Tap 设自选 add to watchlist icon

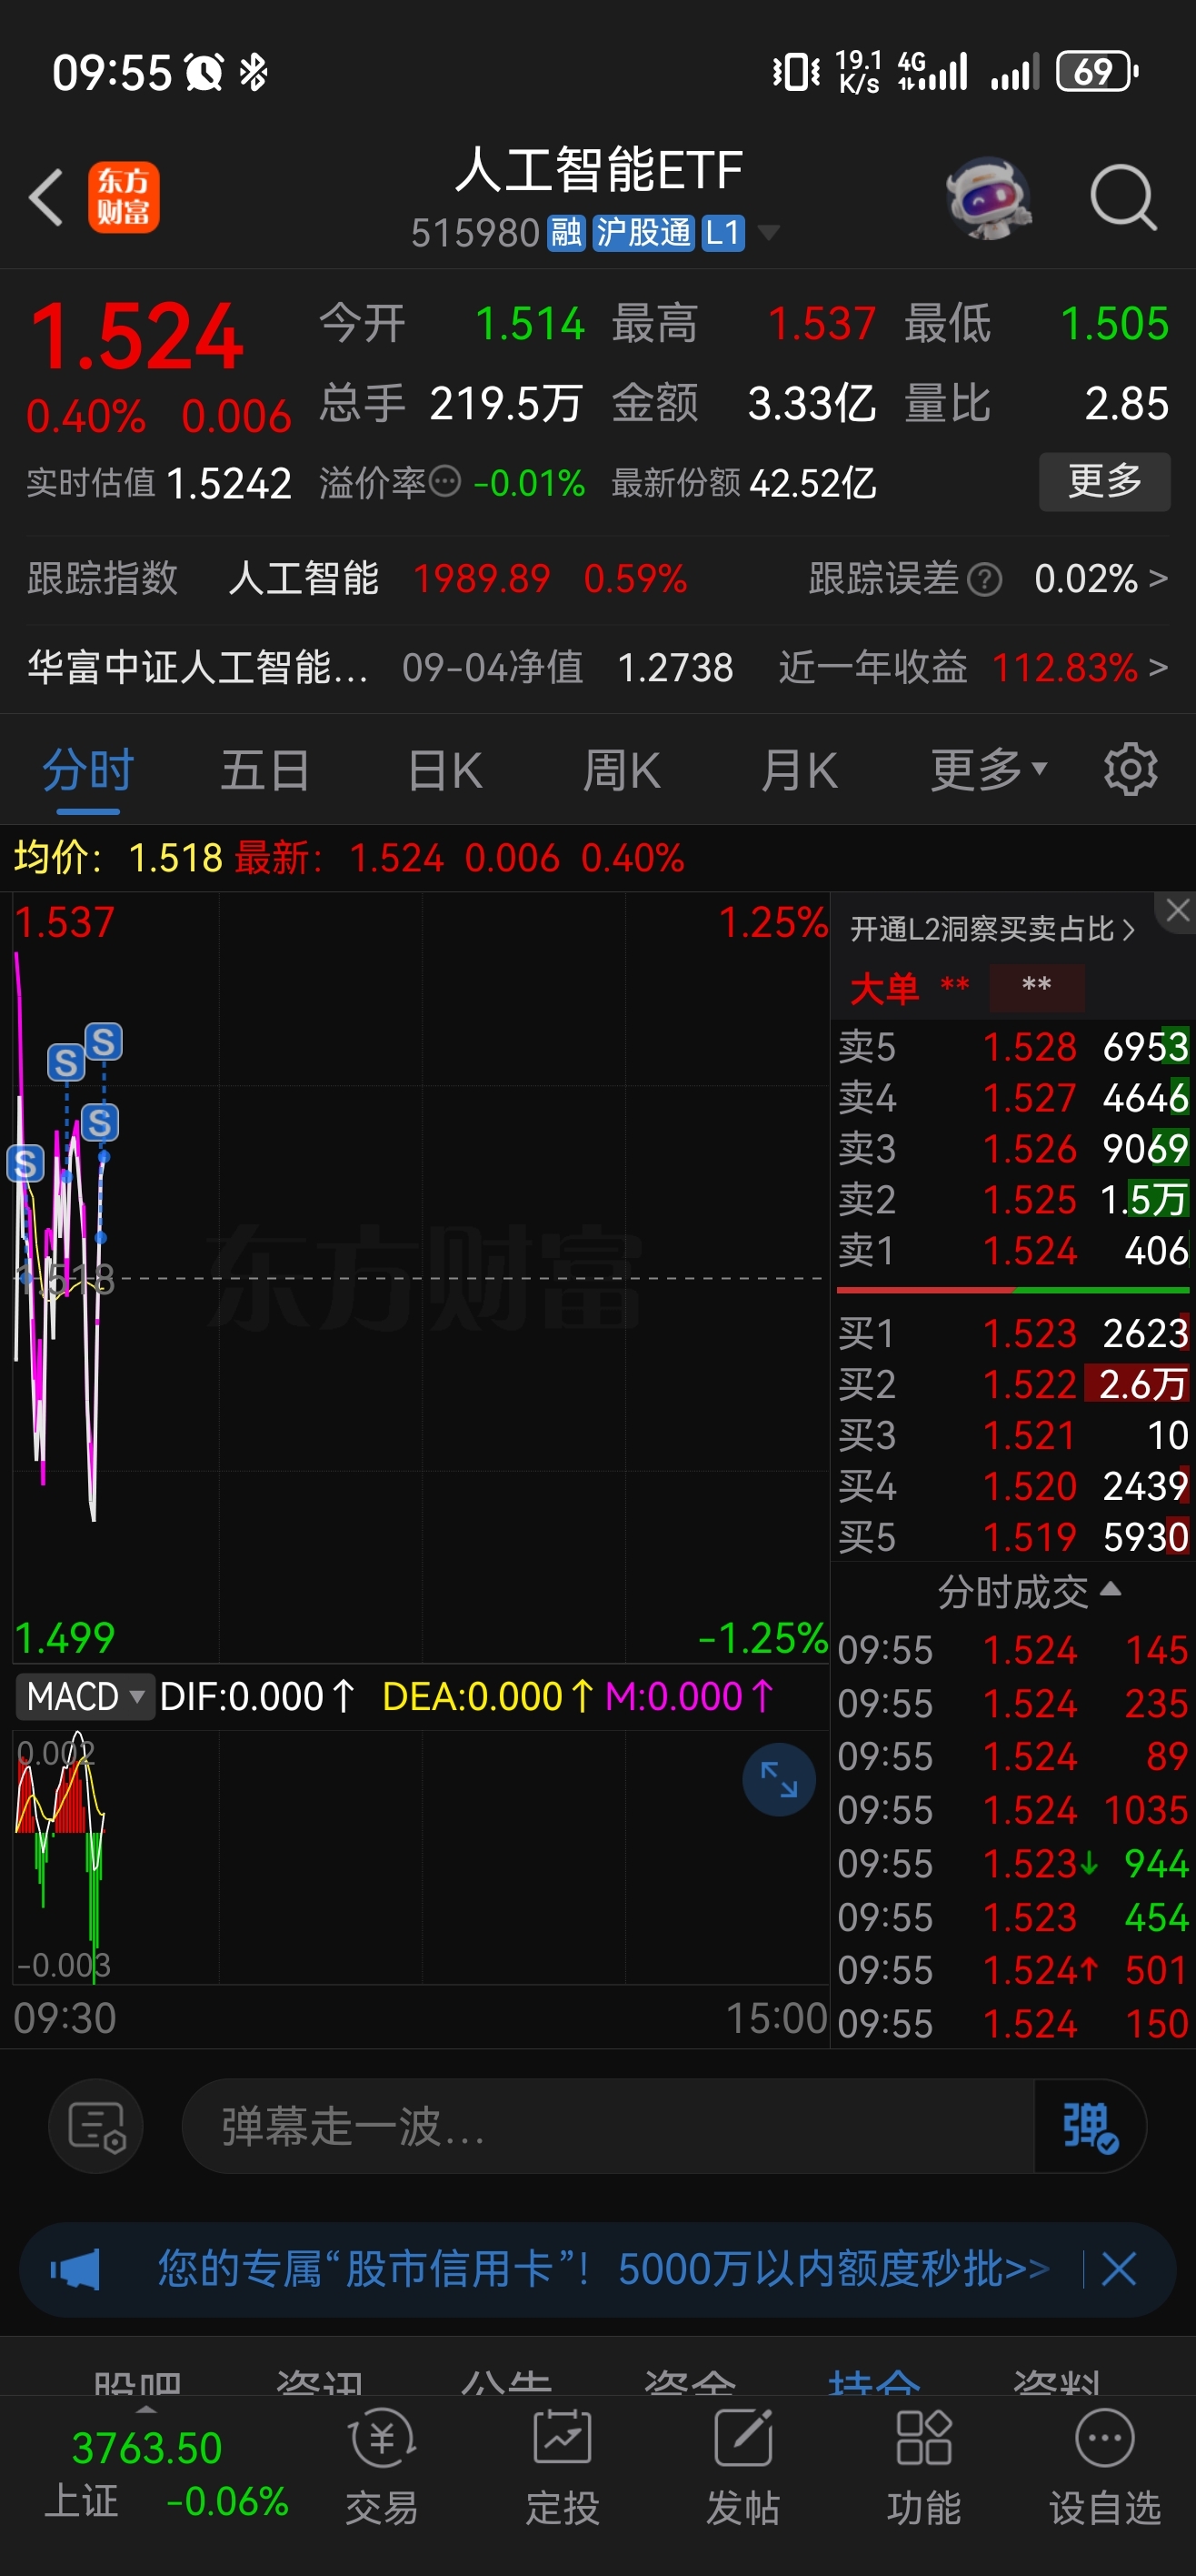1105,2467
